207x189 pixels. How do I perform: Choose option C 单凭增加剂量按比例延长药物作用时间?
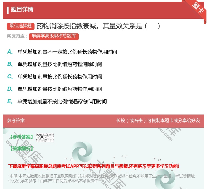coord(55,76)
